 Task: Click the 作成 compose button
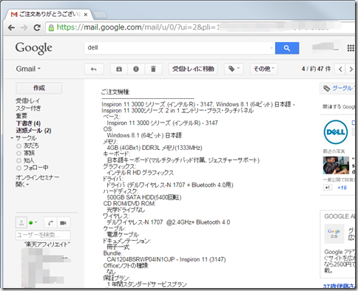(x=39, y=88)
